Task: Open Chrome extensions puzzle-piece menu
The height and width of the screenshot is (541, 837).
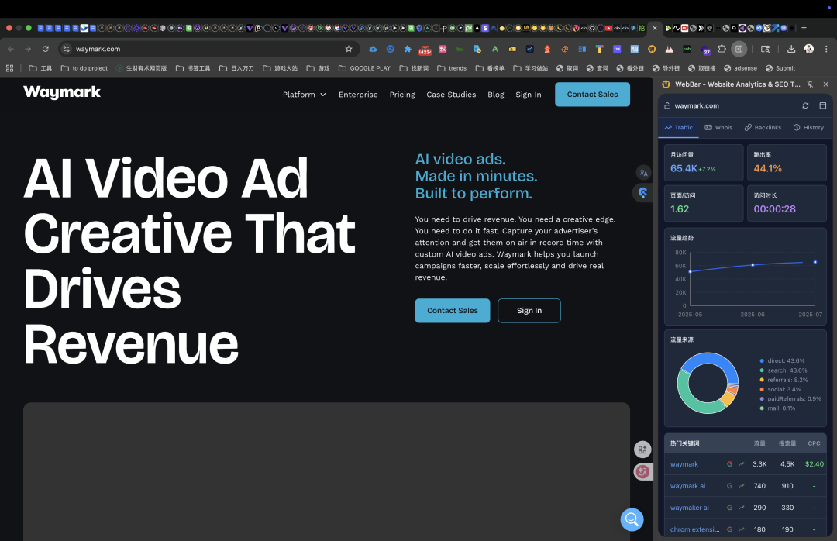Action: click(x=722, y=49)
